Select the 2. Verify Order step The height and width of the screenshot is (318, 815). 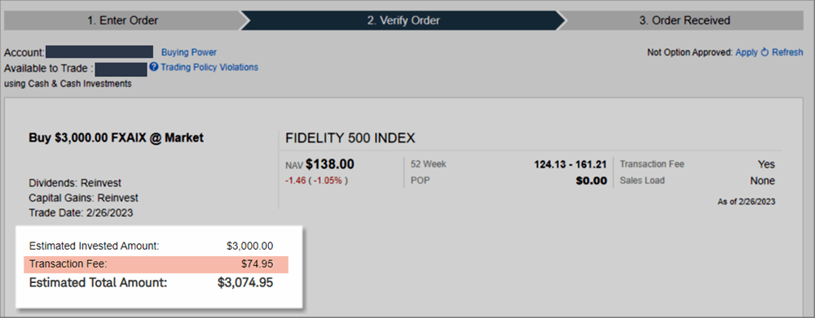click(403, 21)
